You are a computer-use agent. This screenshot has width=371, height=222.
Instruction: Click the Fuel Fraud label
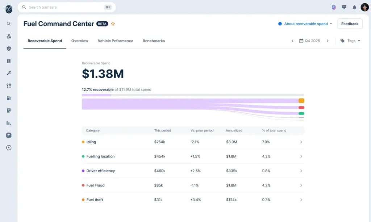pyautogui.click(x=95, y=185)
